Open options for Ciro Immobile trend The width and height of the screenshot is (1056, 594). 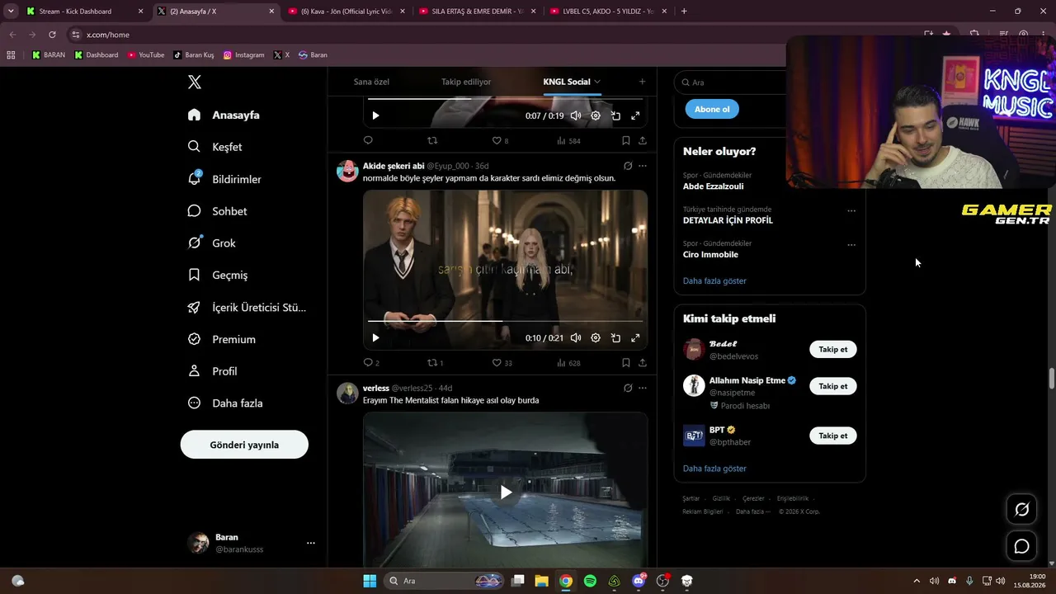pos(851,245)
